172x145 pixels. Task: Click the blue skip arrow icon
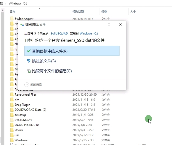click(x=29, y=61)
